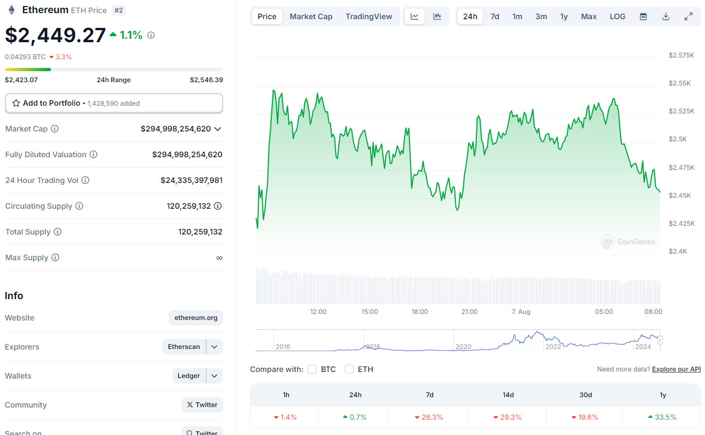This screenshot has height=435, width=705.
Task: Click the 14d -29.3% performance cell
Action: pyautogui.click(x=507, y=417)
